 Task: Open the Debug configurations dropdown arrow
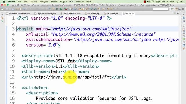tap(59, 9)
